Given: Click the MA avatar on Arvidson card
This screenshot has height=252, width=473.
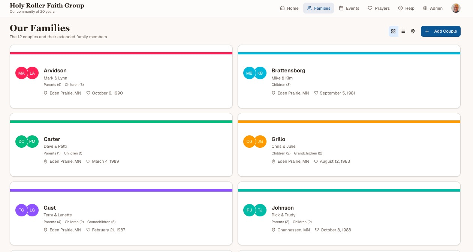Looking at the screenshot, I should (x=21, y=73).
